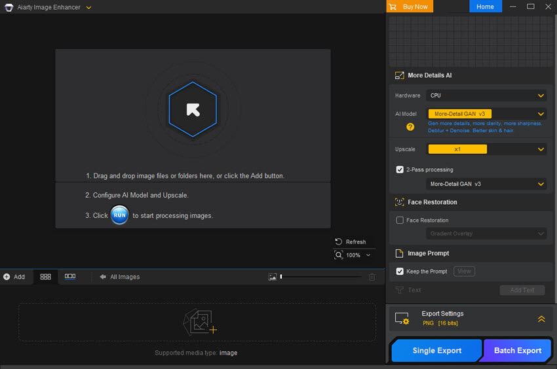Click the AI Model help question icon
Screen dimensions: 557x369
[x=410, y=126]
